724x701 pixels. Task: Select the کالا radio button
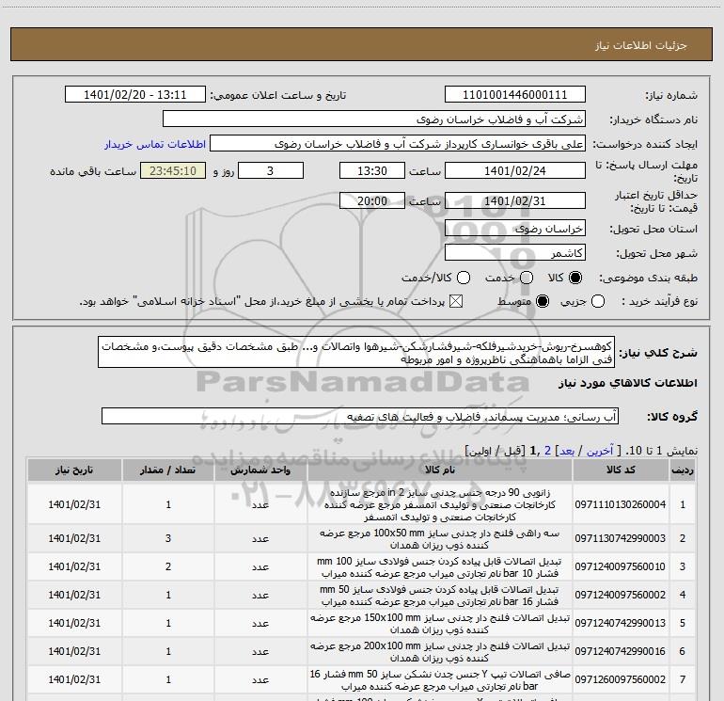tap(575, 278)
